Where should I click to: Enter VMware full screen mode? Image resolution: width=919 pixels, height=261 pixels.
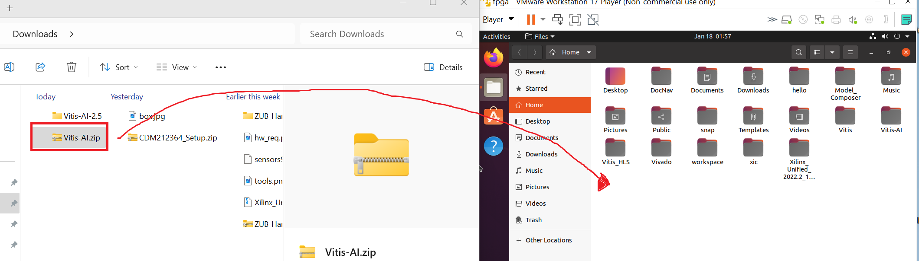[x=575, y=19]
